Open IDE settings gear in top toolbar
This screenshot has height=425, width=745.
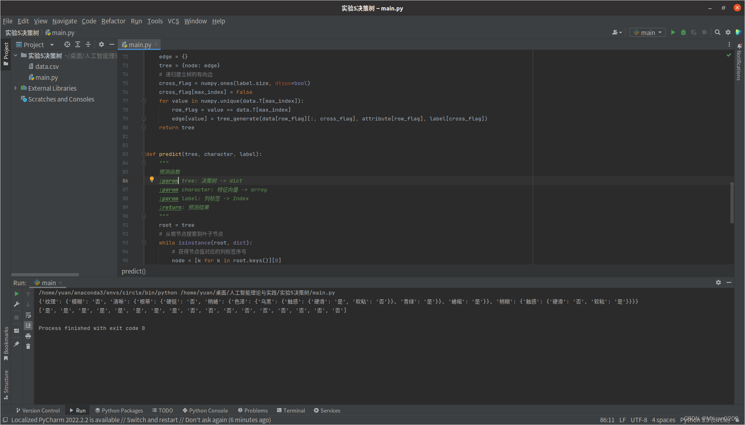(728, 32)
